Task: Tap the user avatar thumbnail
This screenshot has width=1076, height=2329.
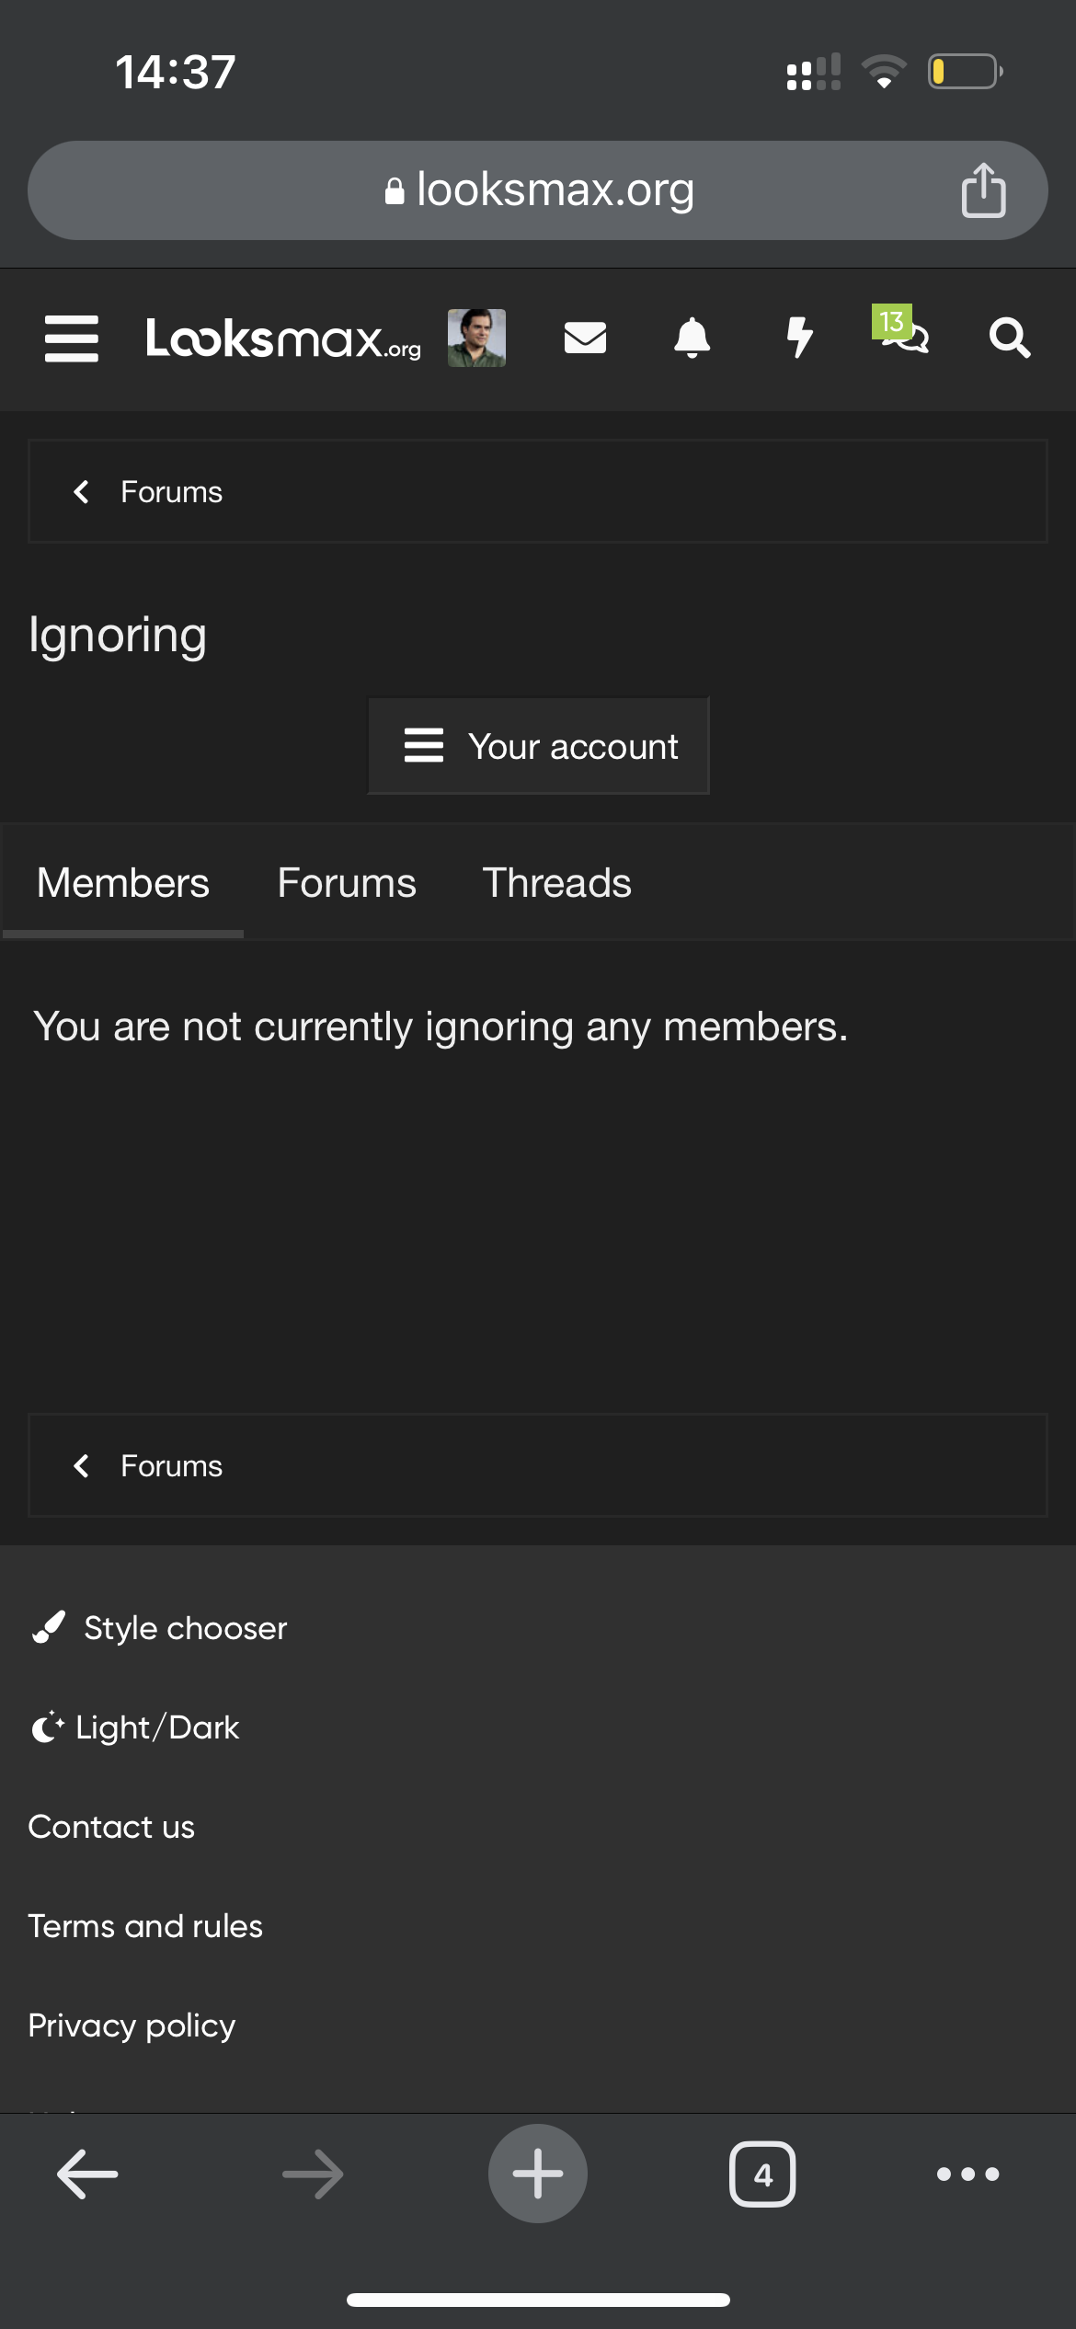Action: 476,338
